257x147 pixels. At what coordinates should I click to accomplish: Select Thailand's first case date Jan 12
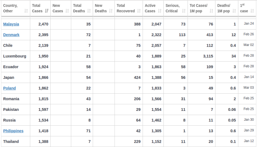click(x=249, y=141)
